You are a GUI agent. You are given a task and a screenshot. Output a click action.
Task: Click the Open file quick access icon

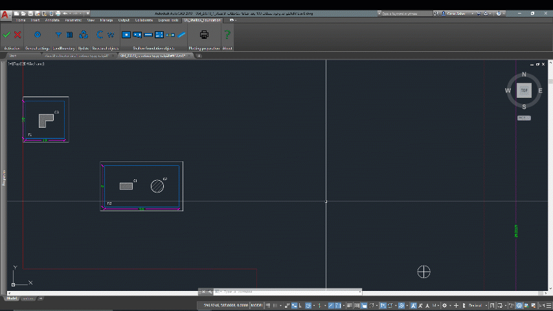tap(23, 14)
